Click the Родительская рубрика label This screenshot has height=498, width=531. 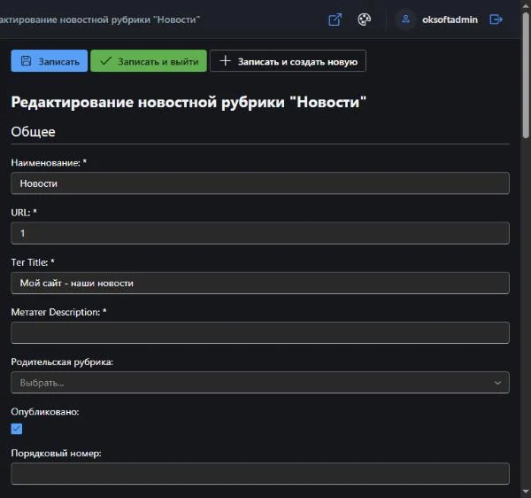pyautogui.click(x=62, y=362)
